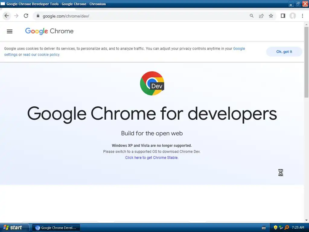Click the forward navigation arrow

pyautogui.click(x=16, y=16)
